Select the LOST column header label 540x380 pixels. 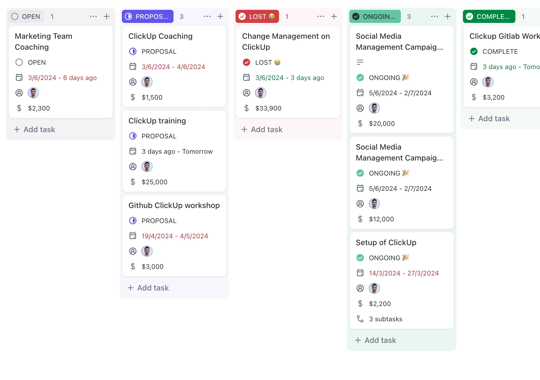click(x=257, y=16)
